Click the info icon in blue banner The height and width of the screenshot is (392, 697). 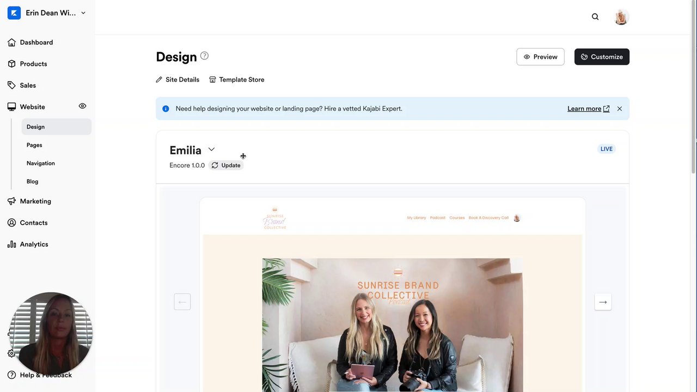click(166, 109)
